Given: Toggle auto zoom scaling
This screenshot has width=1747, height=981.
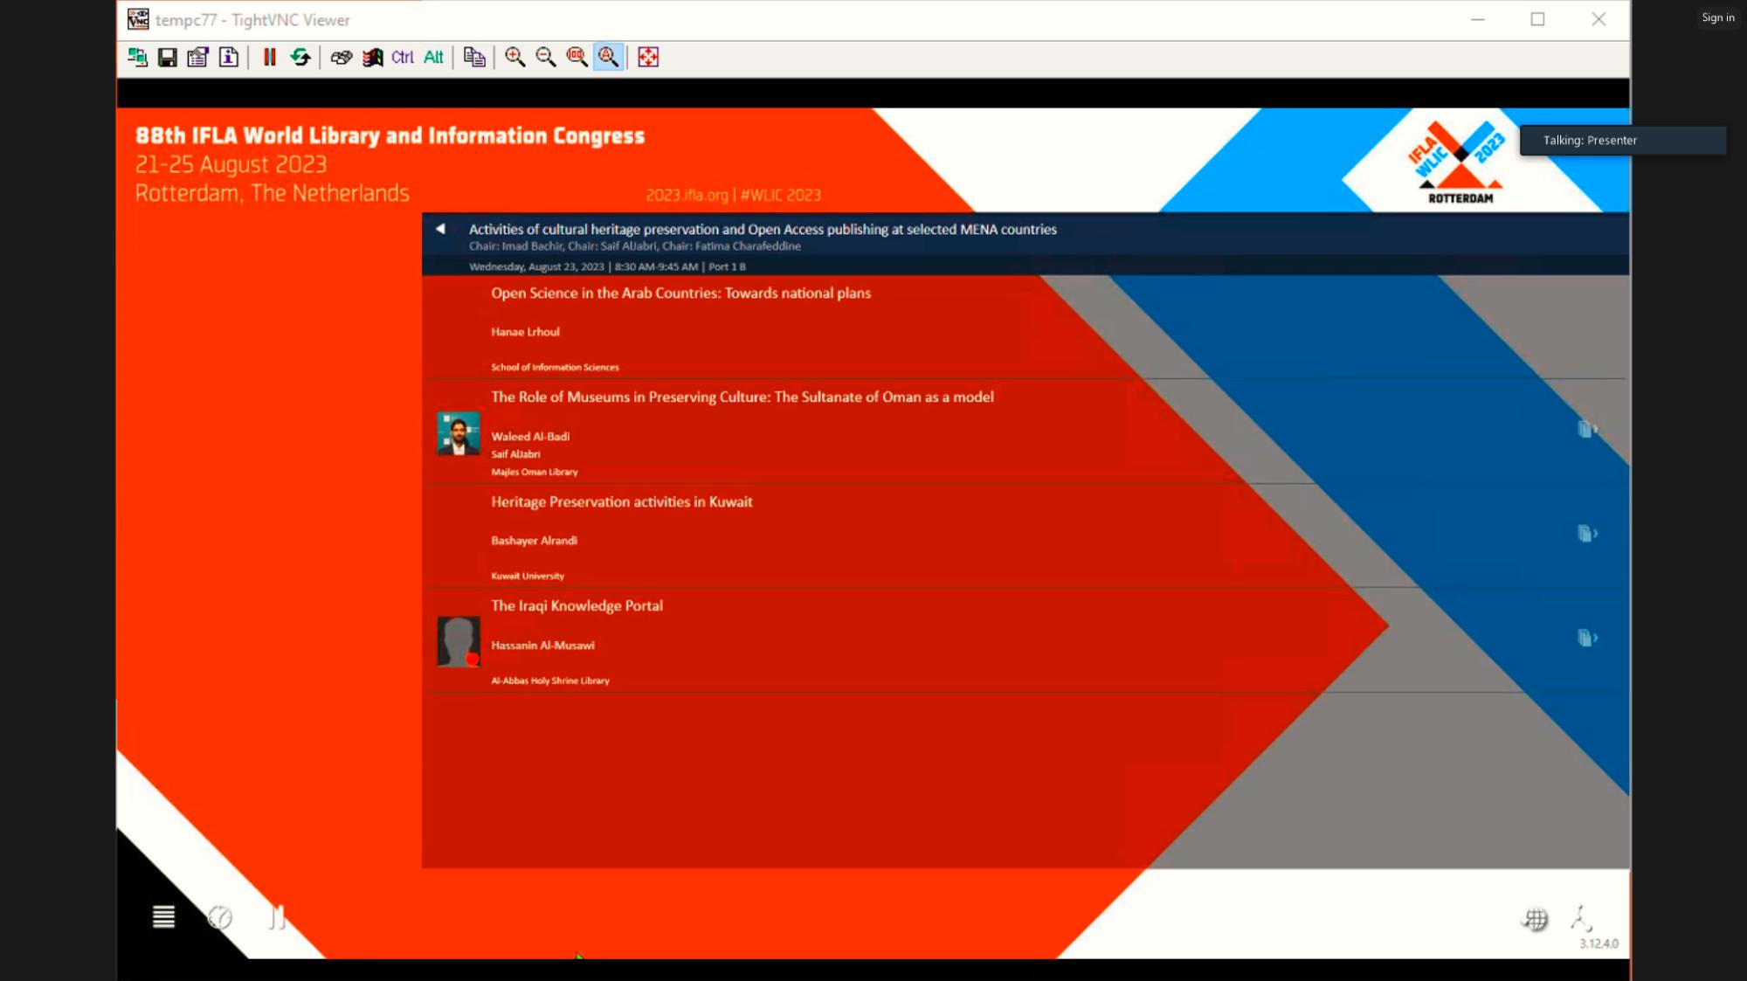Looking at the screenshot, I should coord(608,58).
